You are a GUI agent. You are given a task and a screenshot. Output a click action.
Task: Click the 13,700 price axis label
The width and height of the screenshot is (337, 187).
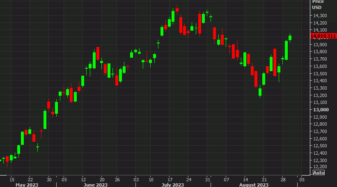(320, 59)
